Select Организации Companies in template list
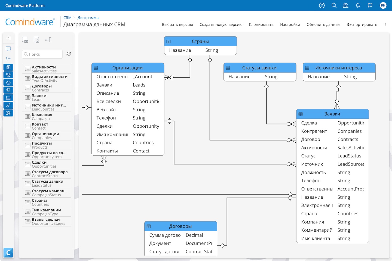392x261 pixels. click(47, 136)
